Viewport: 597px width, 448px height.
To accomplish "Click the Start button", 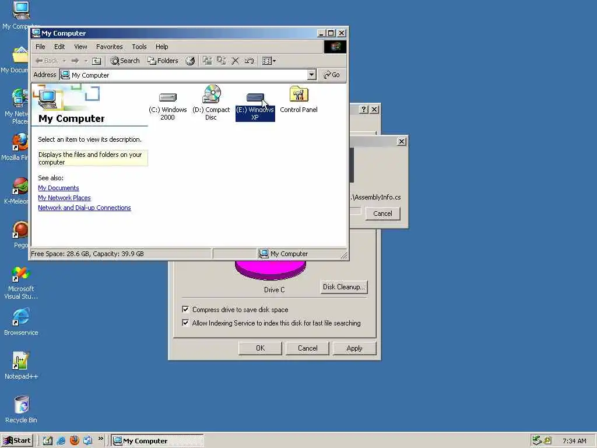I will (17, 440).
